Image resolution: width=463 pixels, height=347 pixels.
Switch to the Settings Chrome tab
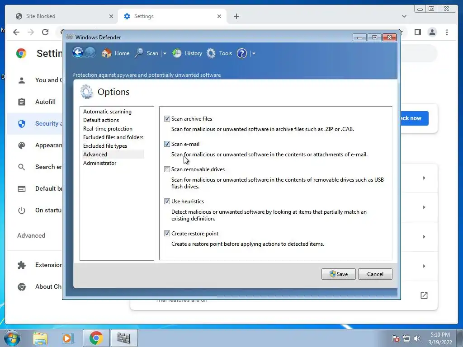coord(171,16)
